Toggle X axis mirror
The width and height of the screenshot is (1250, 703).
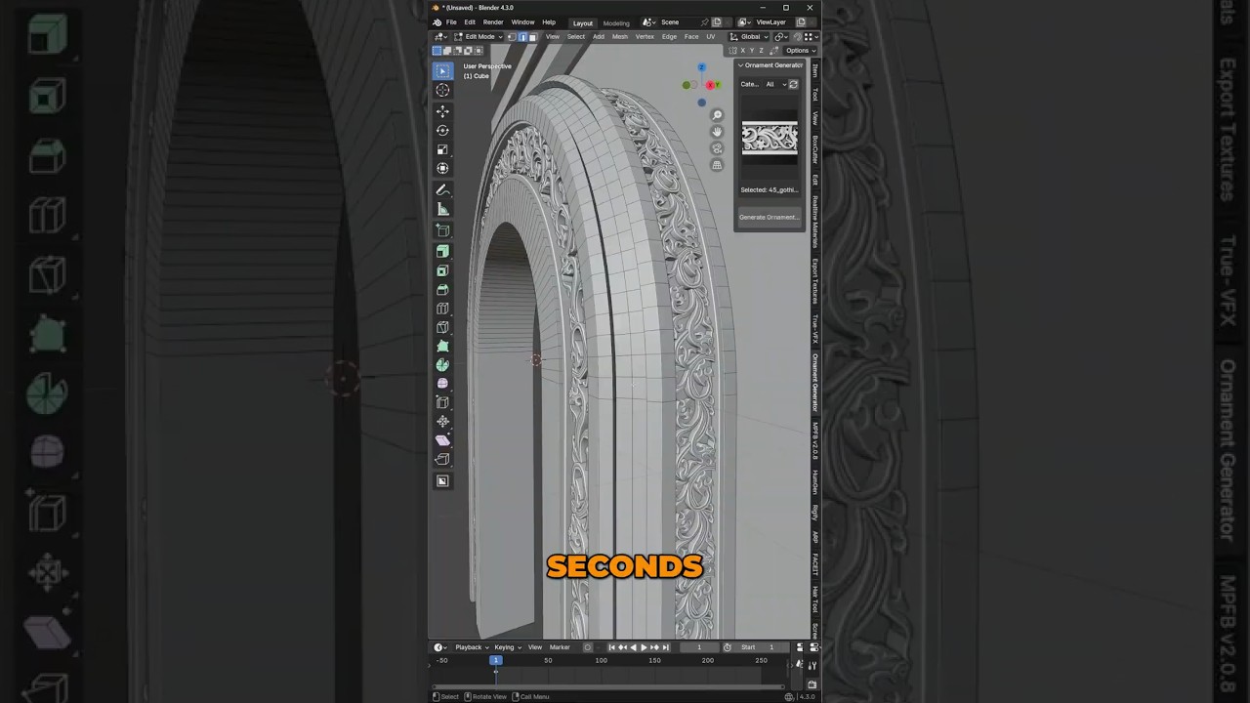pyautogui.click(x=743, y=51)
